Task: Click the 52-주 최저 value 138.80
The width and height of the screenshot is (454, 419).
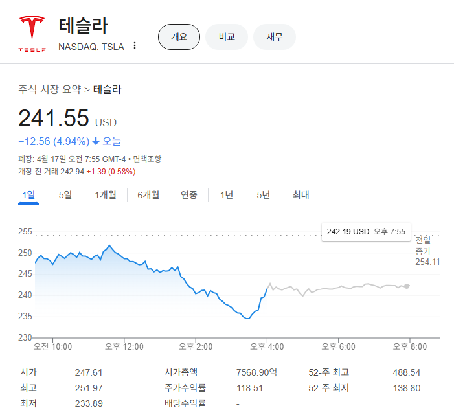Action: (406, 388)
